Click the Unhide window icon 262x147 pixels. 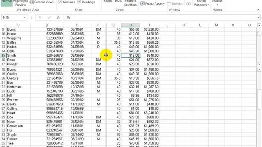169,4
